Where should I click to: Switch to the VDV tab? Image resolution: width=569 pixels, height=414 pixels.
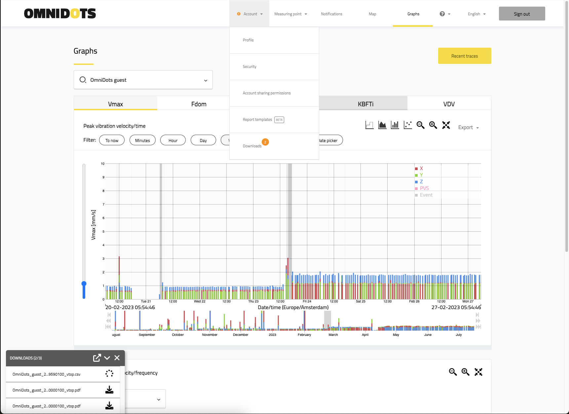click(449, 104)
